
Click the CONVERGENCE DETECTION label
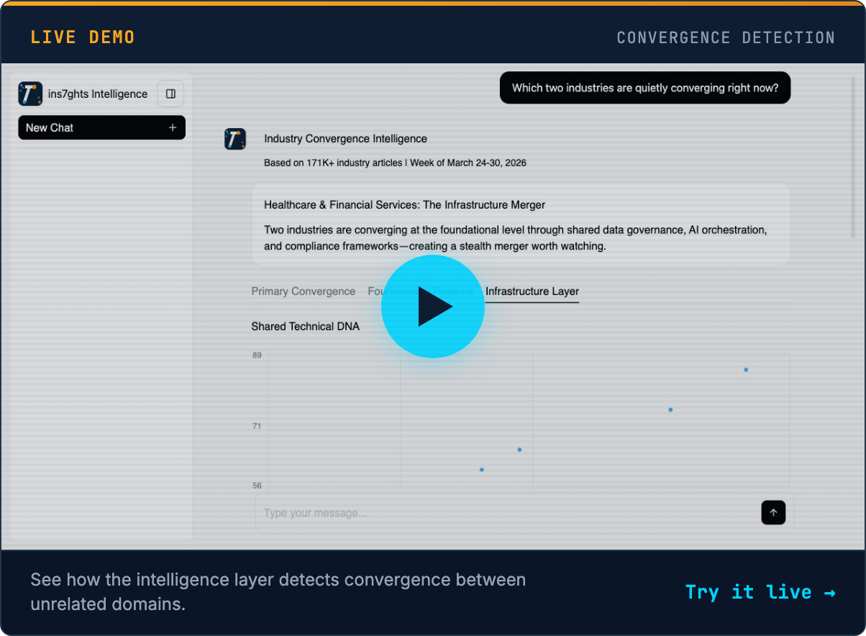pos(726,37)
